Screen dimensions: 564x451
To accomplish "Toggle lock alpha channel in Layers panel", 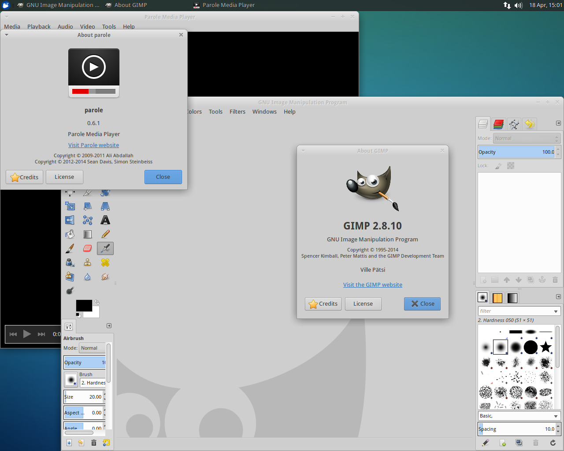I will click(x=511, y=166).
